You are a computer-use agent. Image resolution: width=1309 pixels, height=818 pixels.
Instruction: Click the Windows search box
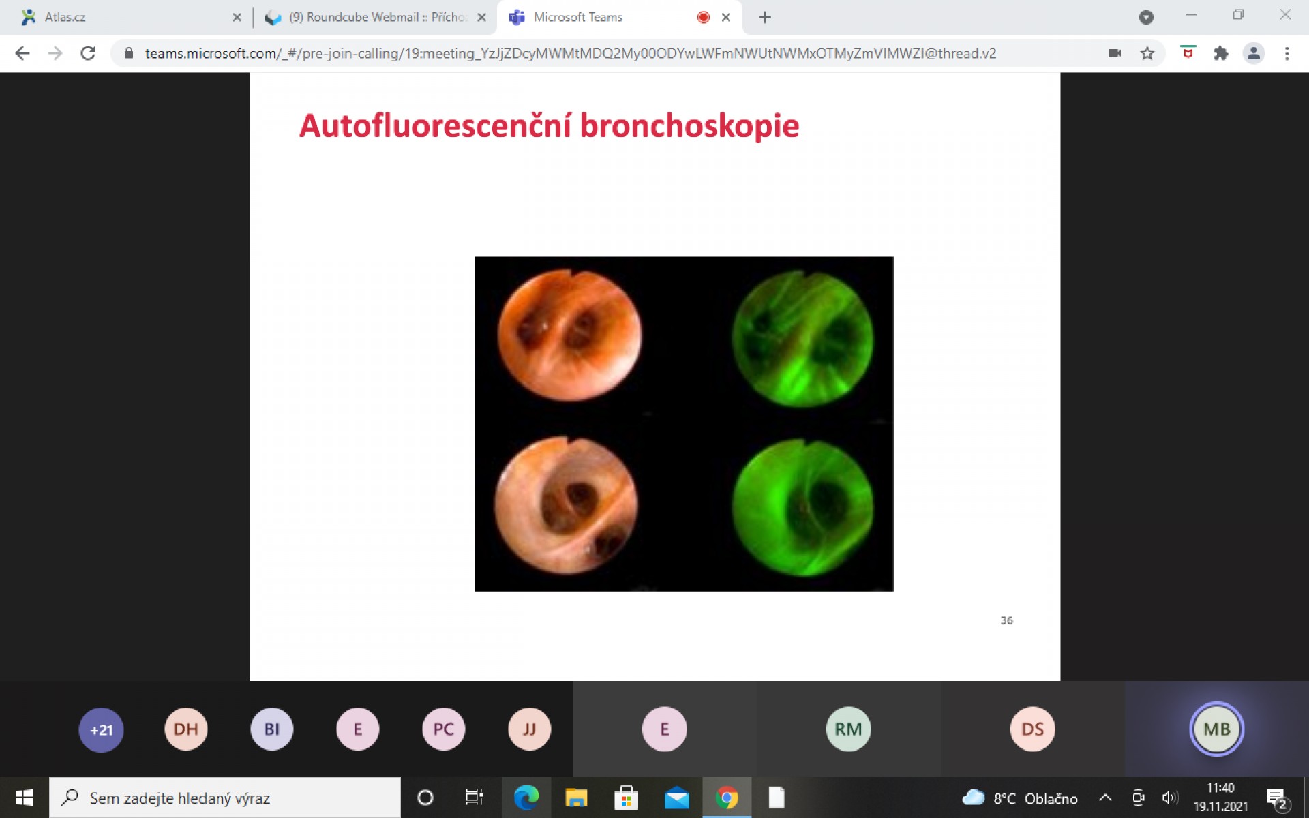point(225,798)
